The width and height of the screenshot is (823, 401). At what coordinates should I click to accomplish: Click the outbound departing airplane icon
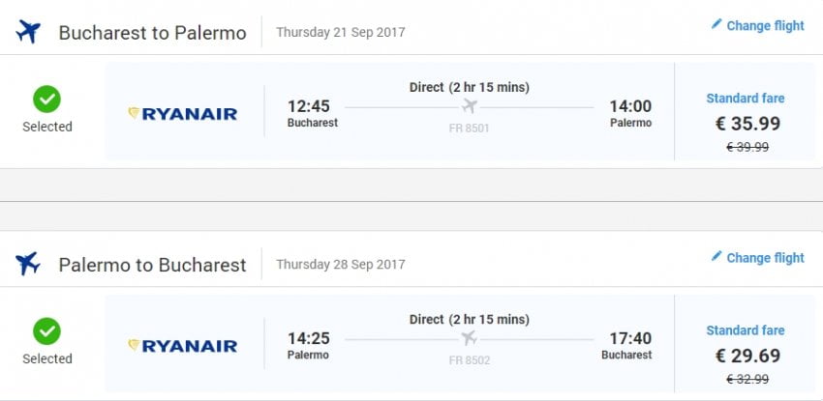click(28, 32)
